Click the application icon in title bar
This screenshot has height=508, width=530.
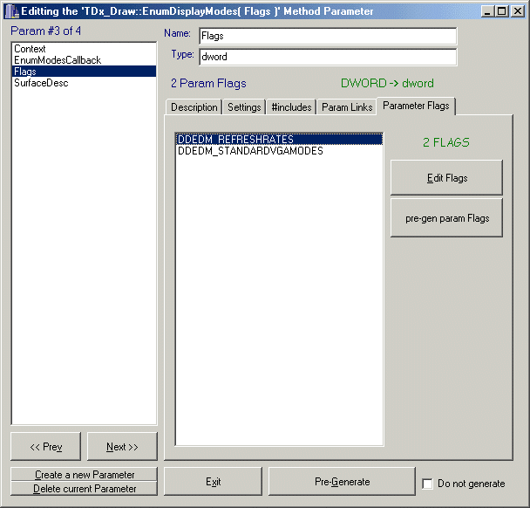[11, 11]
